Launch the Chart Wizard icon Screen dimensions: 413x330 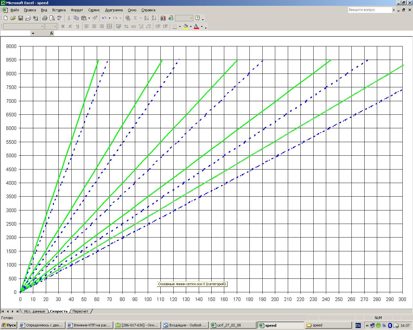163,18
